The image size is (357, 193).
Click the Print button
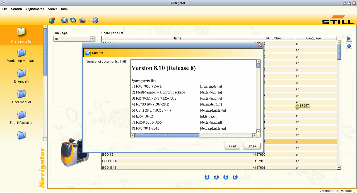232,146
